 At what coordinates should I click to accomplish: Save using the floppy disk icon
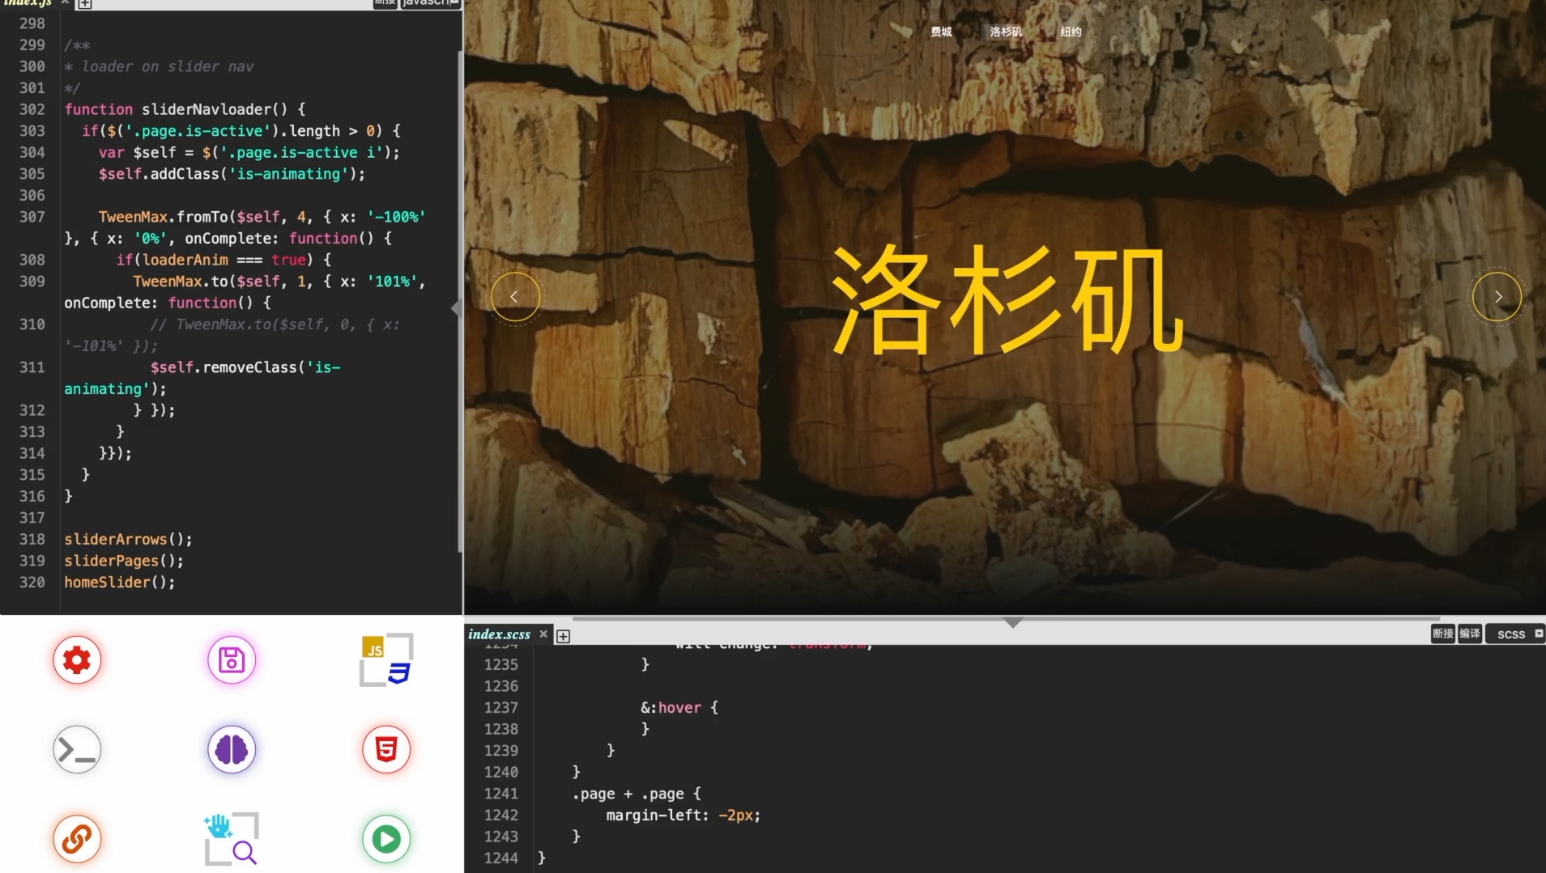point(232,659)
